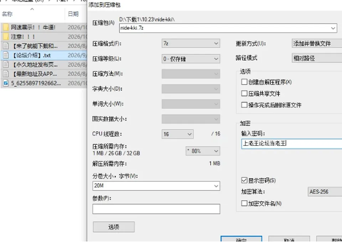Click the archive path text D:\下载1\10.23\nide-kki\
The height and width of the screenshot is (242, 342).
point(147,20)
